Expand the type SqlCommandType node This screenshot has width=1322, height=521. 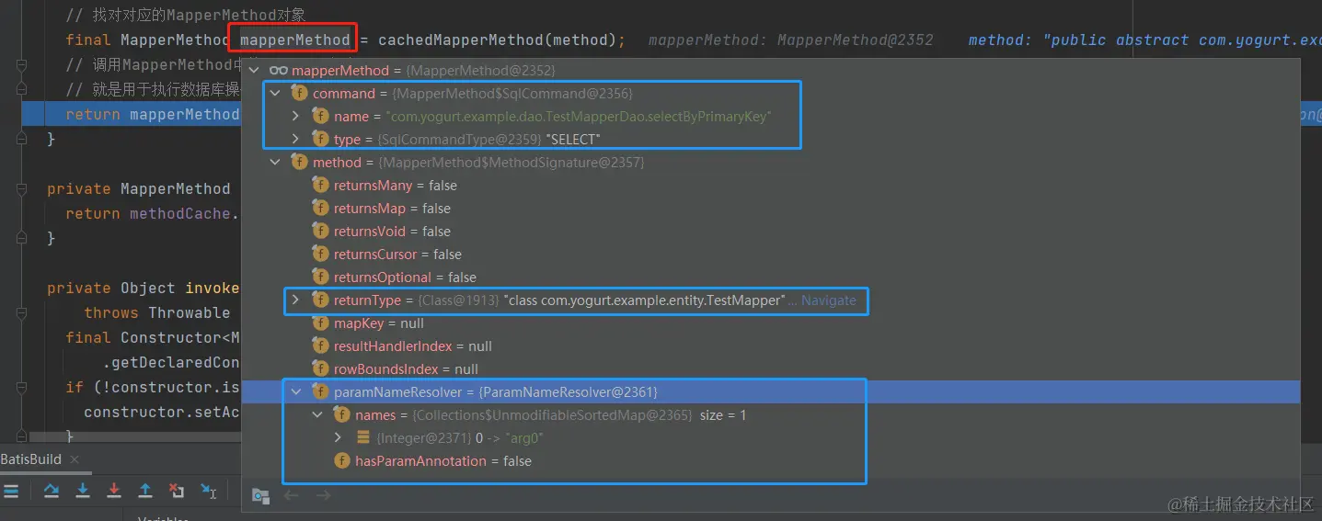click(295, 140)
